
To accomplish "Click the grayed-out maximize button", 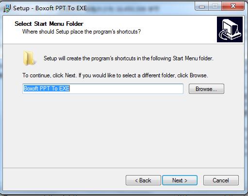I will click(215, 6).
